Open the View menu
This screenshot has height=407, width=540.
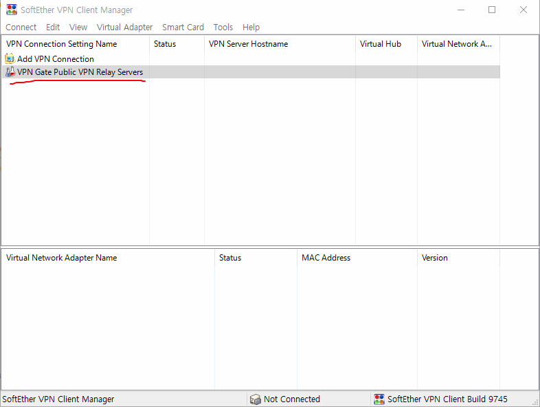[x=78, y=27]
